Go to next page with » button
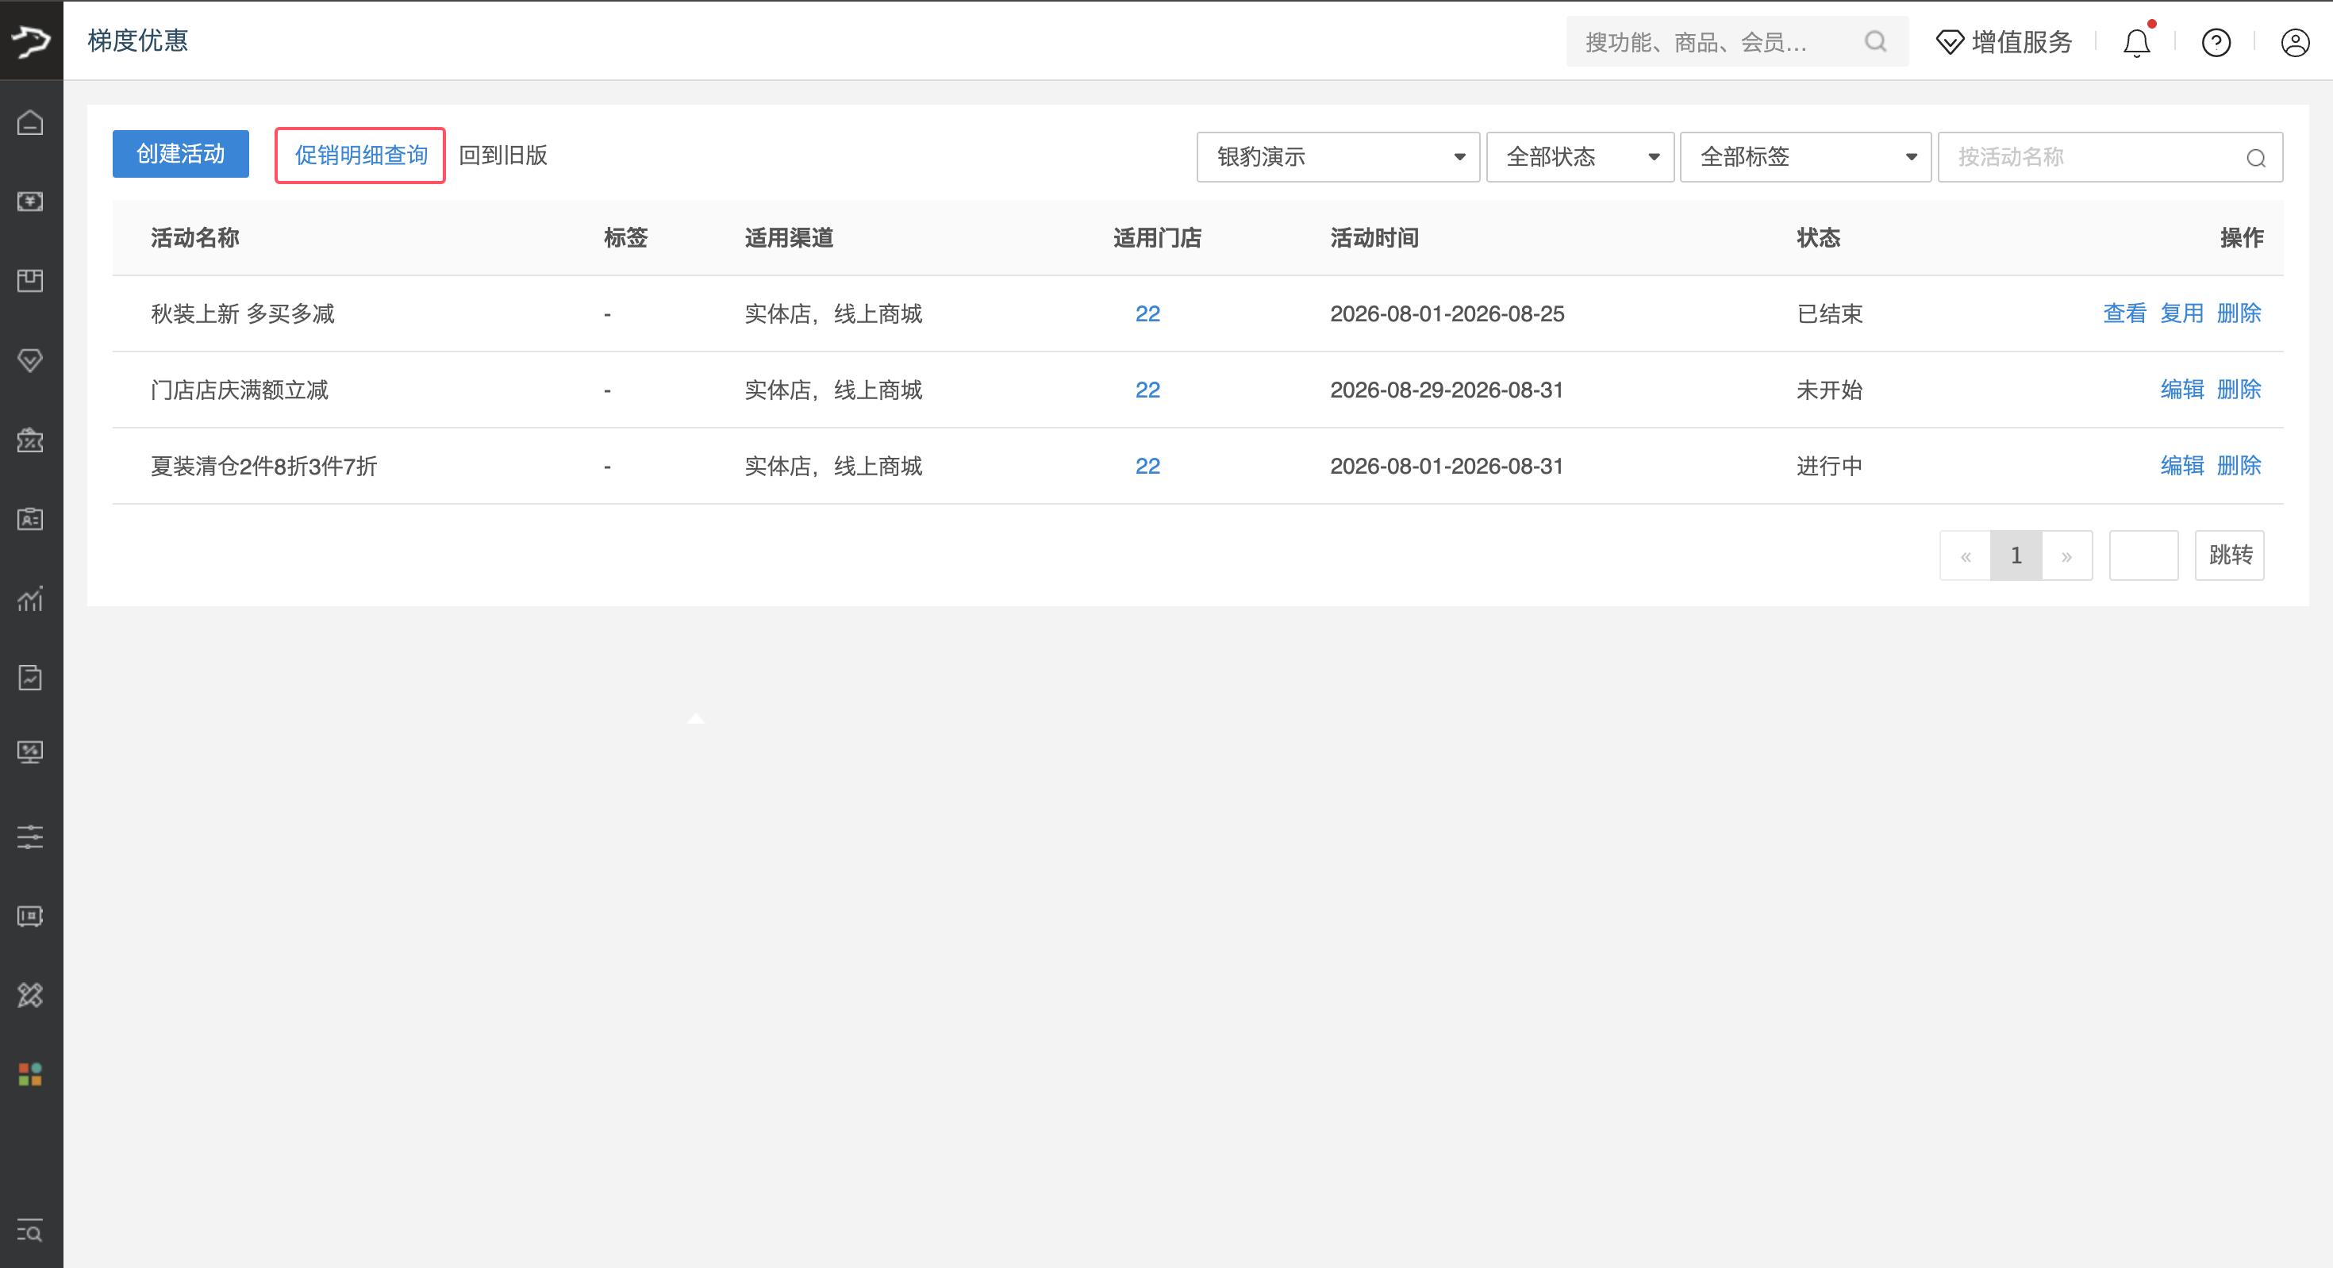This screenshot has width=2333, height=1268. (x=2066, y=555)
